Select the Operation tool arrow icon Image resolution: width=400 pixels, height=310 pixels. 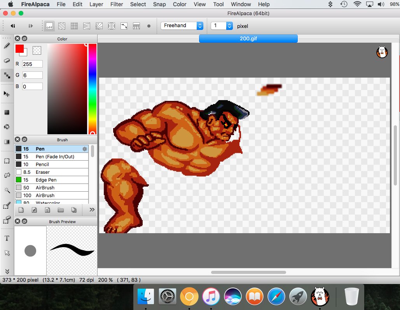(x=7, y=253)
